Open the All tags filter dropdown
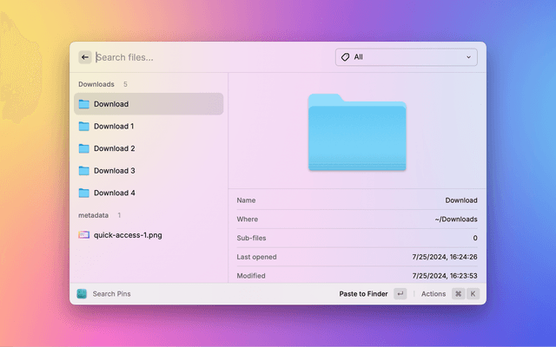556x347 pixels. [406, 57]
